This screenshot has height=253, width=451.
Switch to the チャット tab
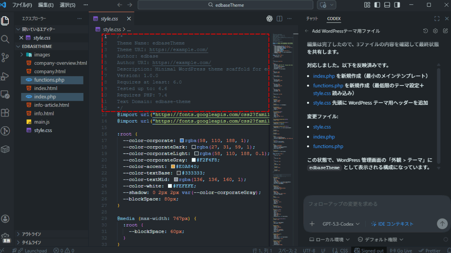point(312,19)
